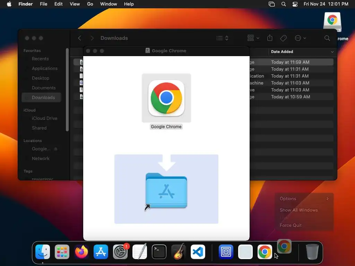This screenshot has width=355, height=266.
Task: Click search icon in Downloads window
Action: pyautogui.click(x=327, y=38)
